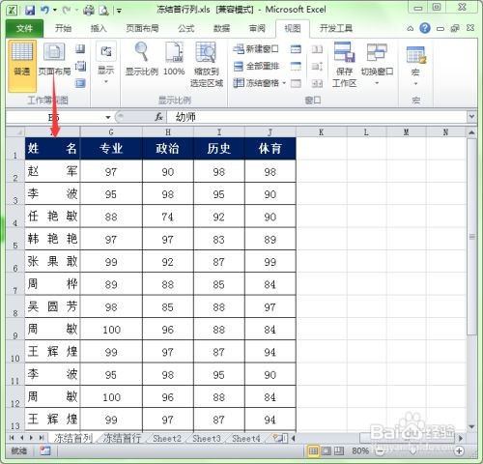Click the zoom out minus button
The image size is (483, 464).
381,450
